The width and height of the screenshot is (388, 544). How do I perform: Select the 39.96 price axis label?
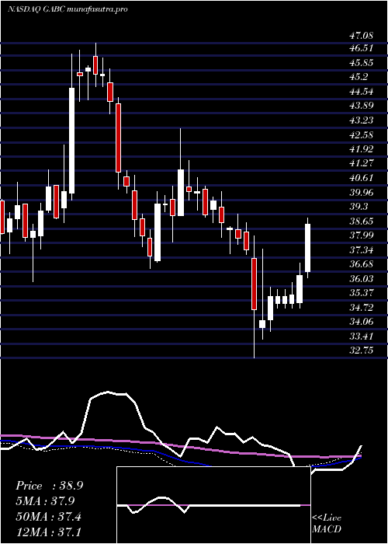361,193
